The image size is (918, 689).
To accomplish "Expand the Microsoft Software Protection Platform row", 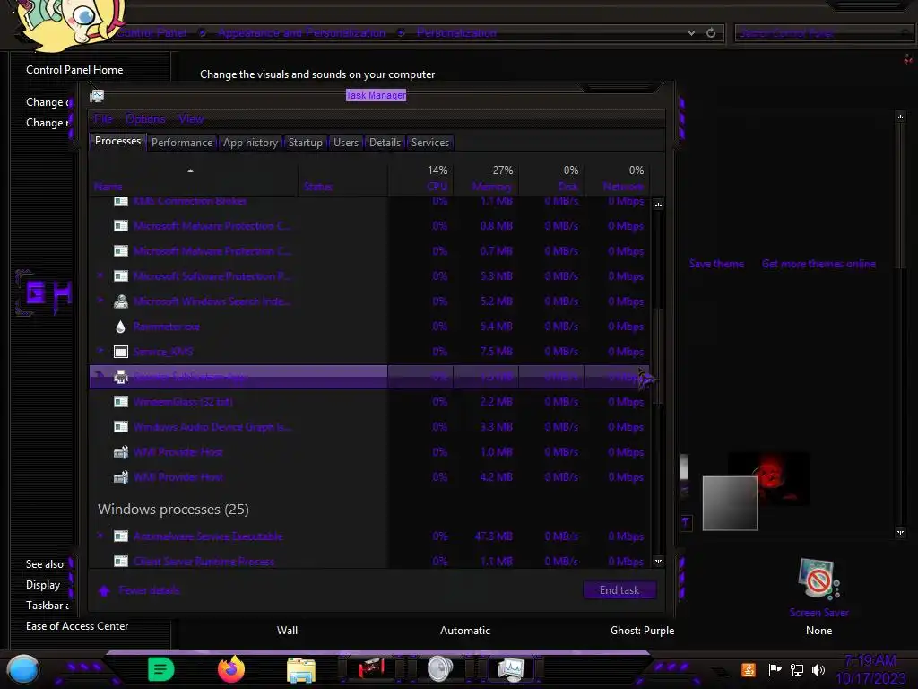I will point(100,275).
